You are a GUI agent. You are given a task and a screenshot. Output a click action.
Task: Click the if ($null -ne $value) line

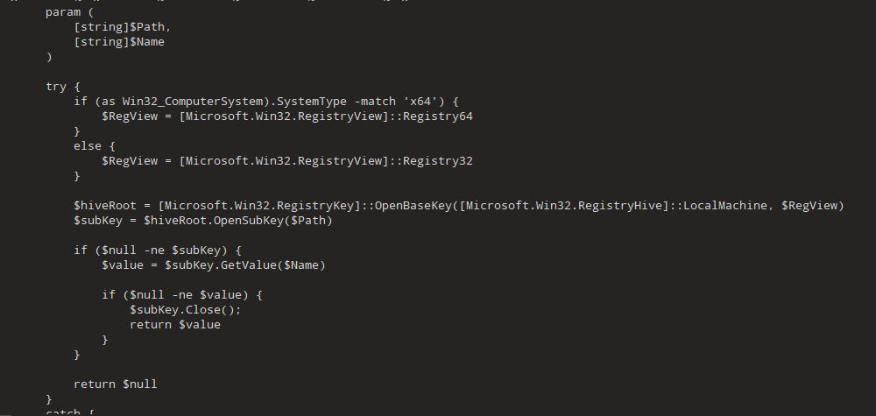pos(181,295)
